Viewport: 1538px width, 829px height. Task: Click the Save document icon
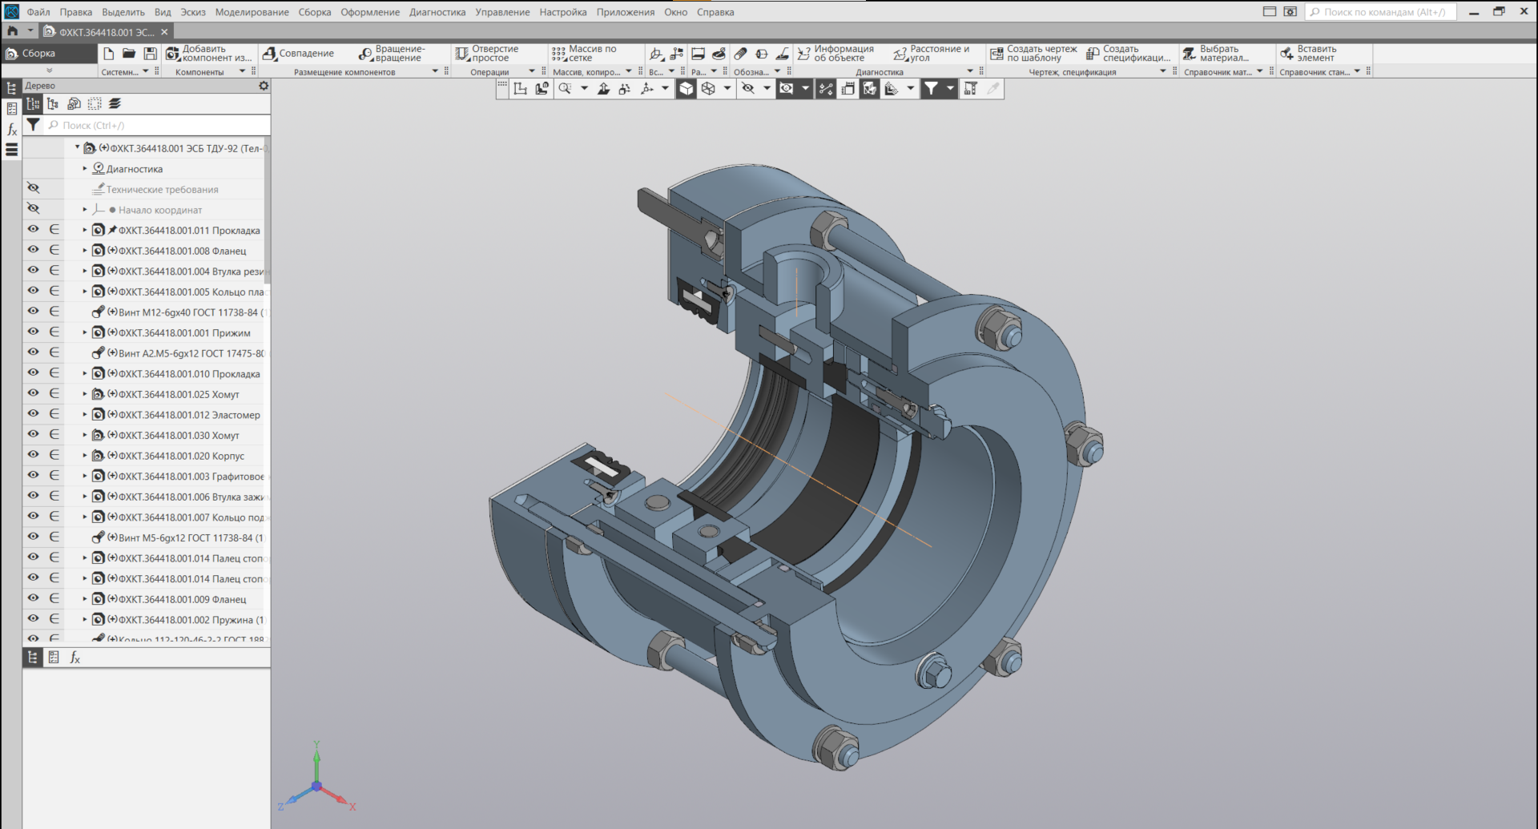coord(150,54)
